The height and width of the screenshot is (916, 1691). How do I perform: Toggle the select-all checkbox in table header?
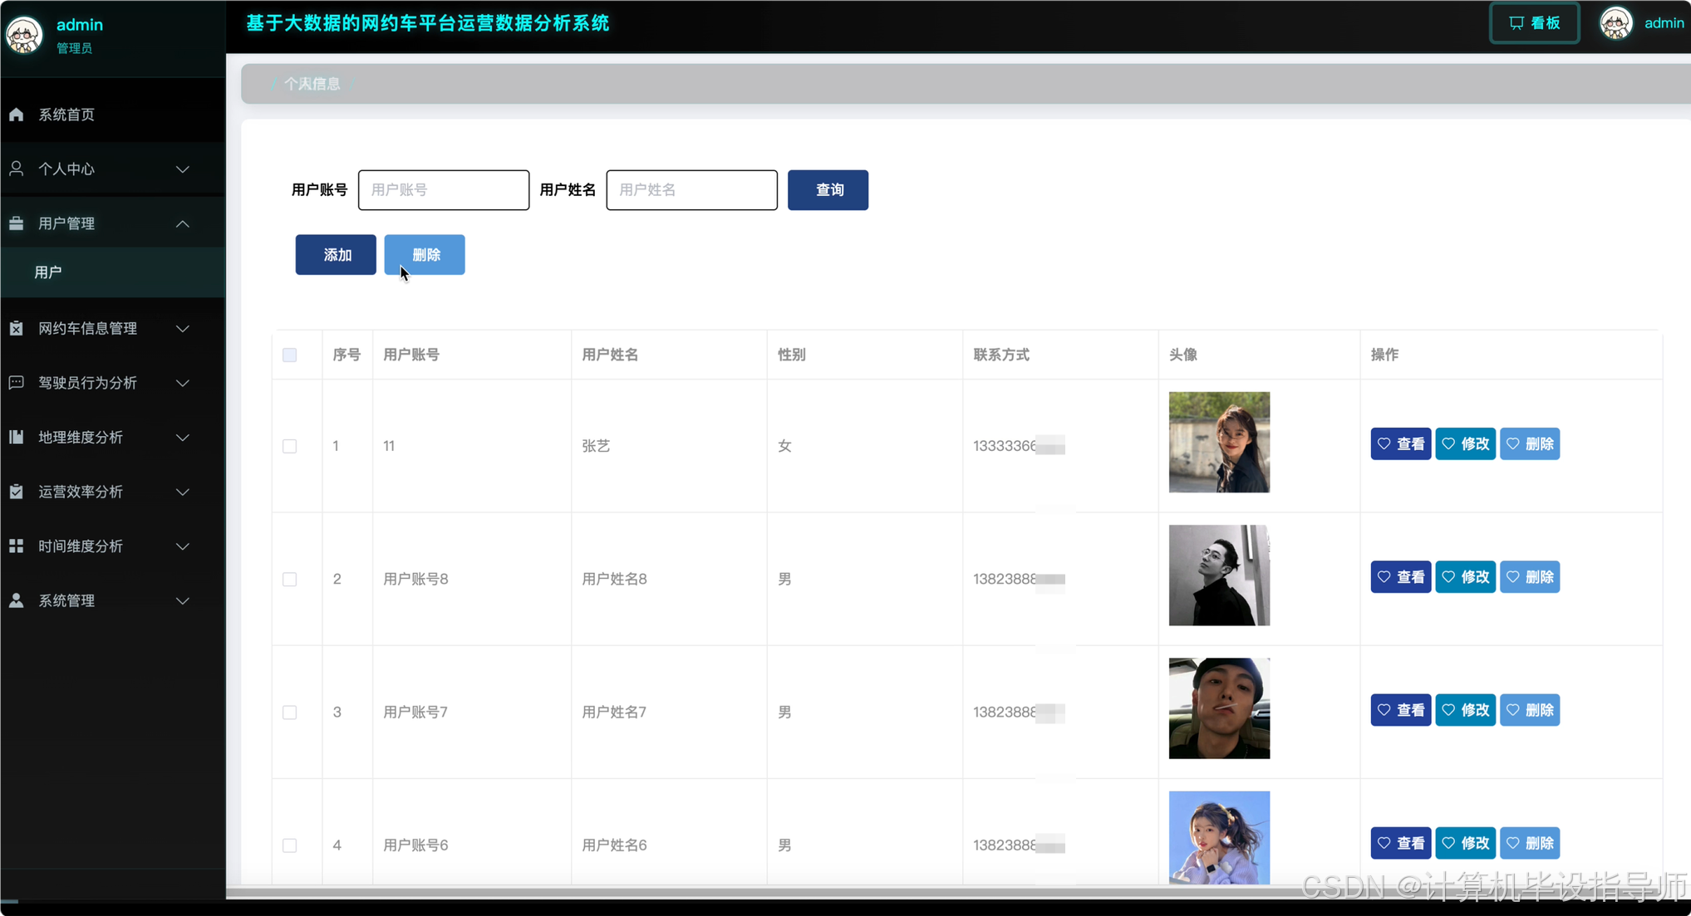click(x=289, y=355)
